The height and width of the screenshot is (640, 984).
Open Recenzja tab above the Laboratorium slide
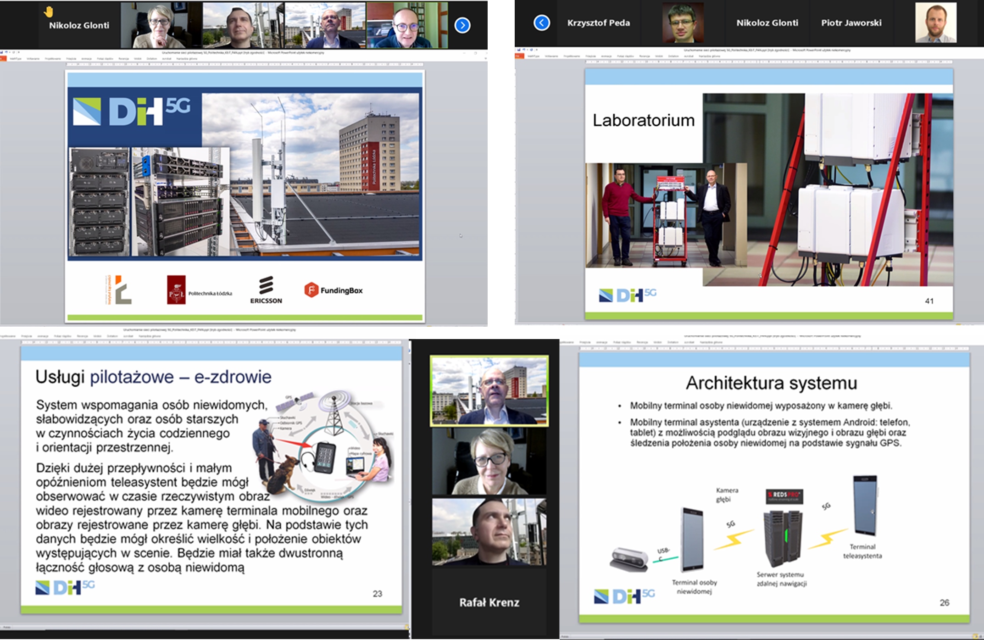pyautogui.click(x=644, y=56)
